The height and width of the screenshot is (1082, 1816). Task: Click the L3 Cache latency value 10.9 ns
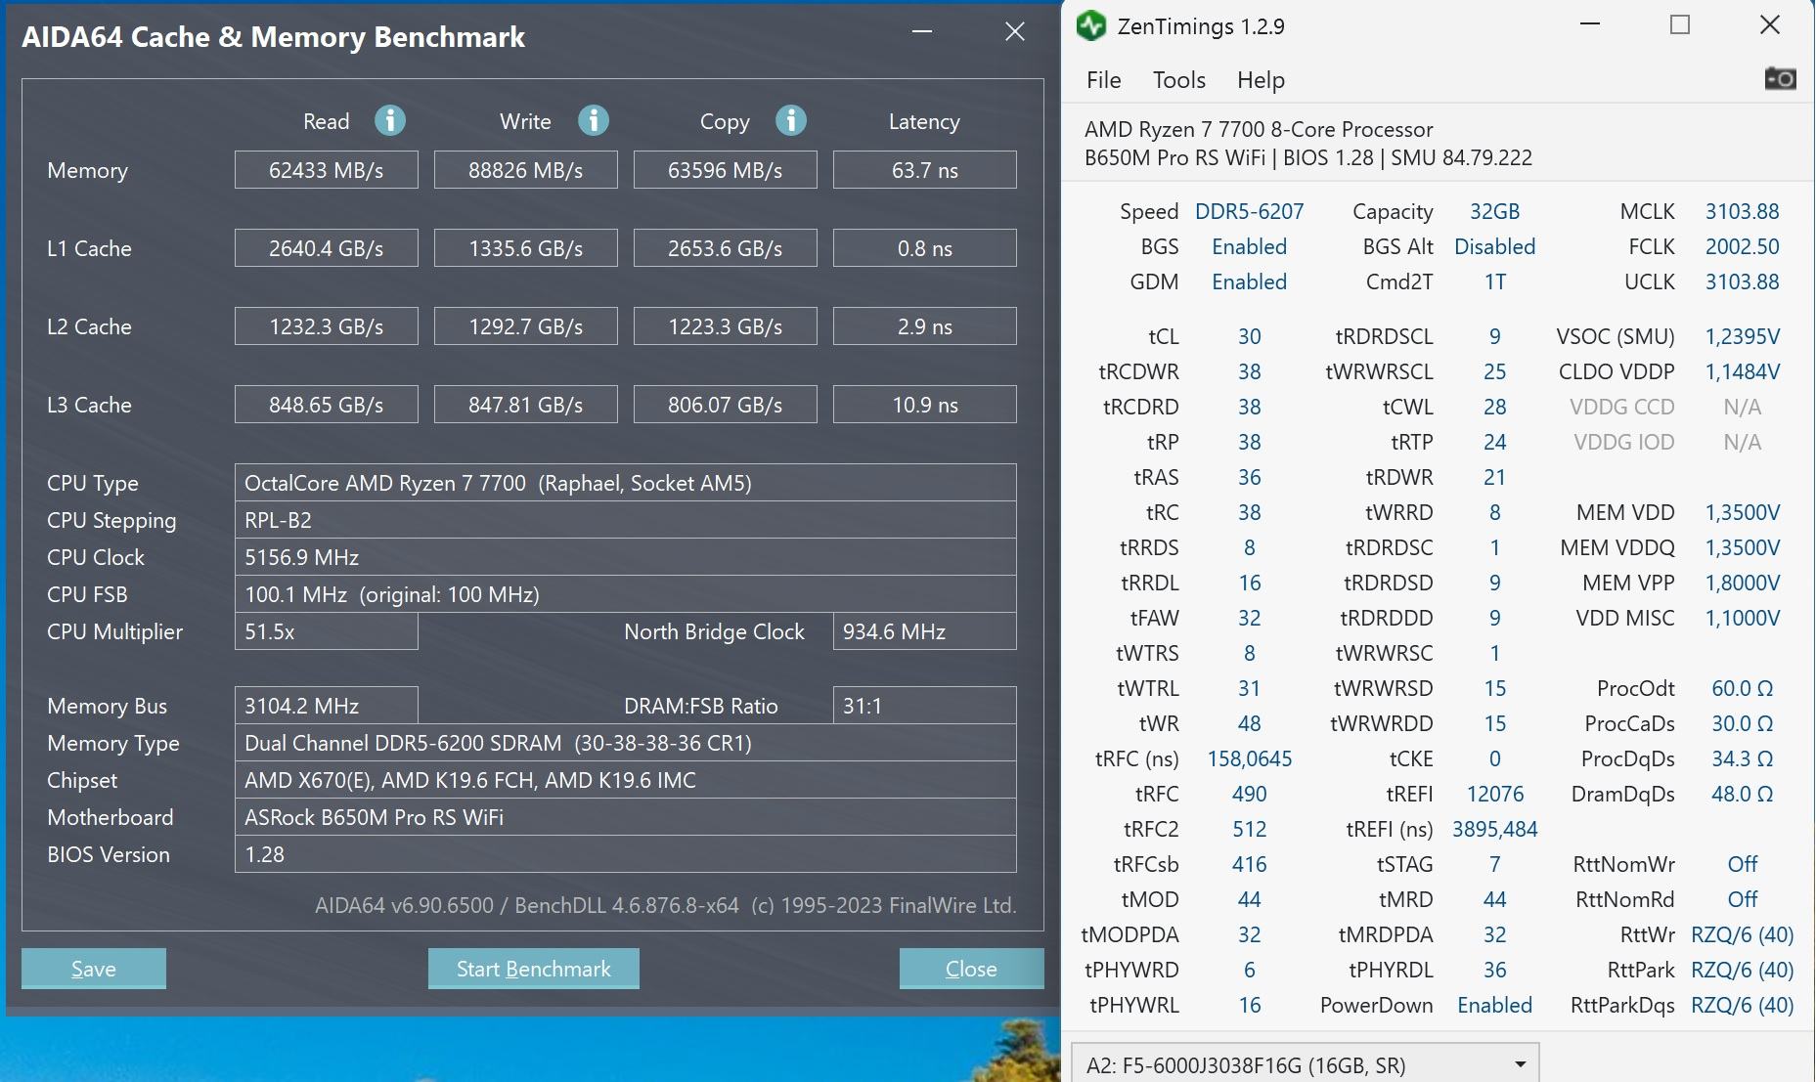tap(925, 405)
